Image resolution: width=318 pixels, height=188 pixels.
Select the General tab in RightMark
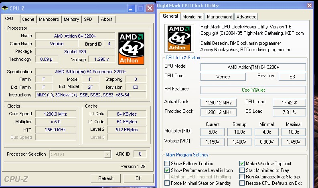170,16
